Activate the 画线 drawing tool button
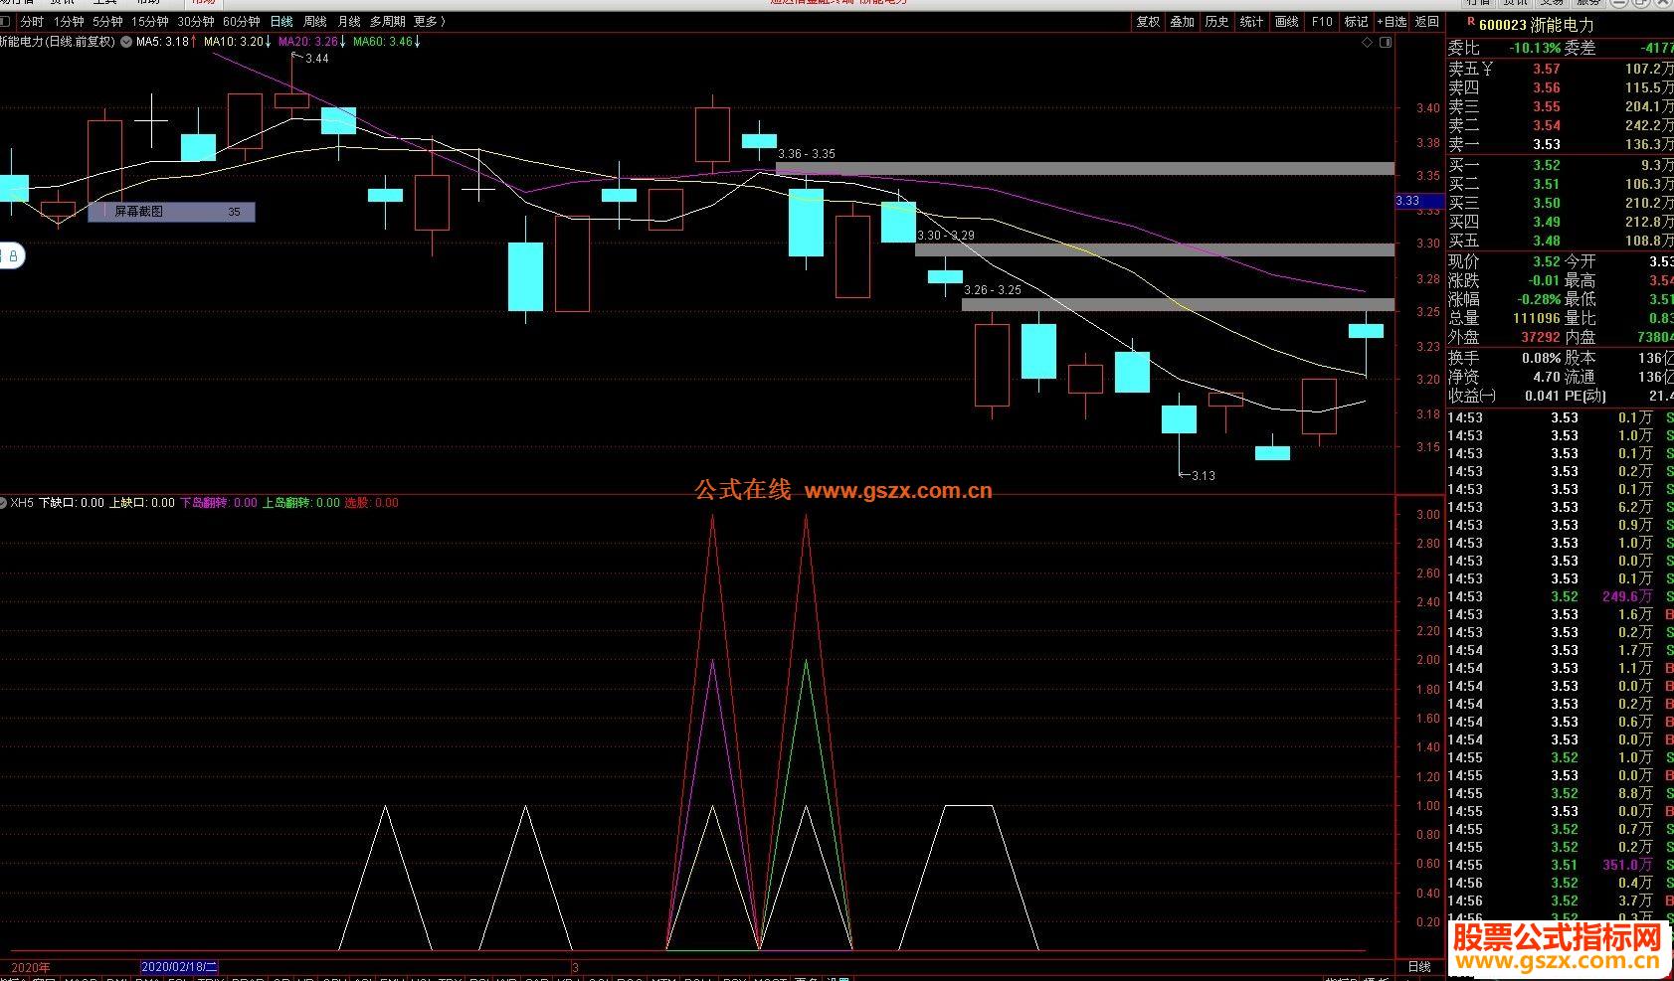 coord(1287,22)
